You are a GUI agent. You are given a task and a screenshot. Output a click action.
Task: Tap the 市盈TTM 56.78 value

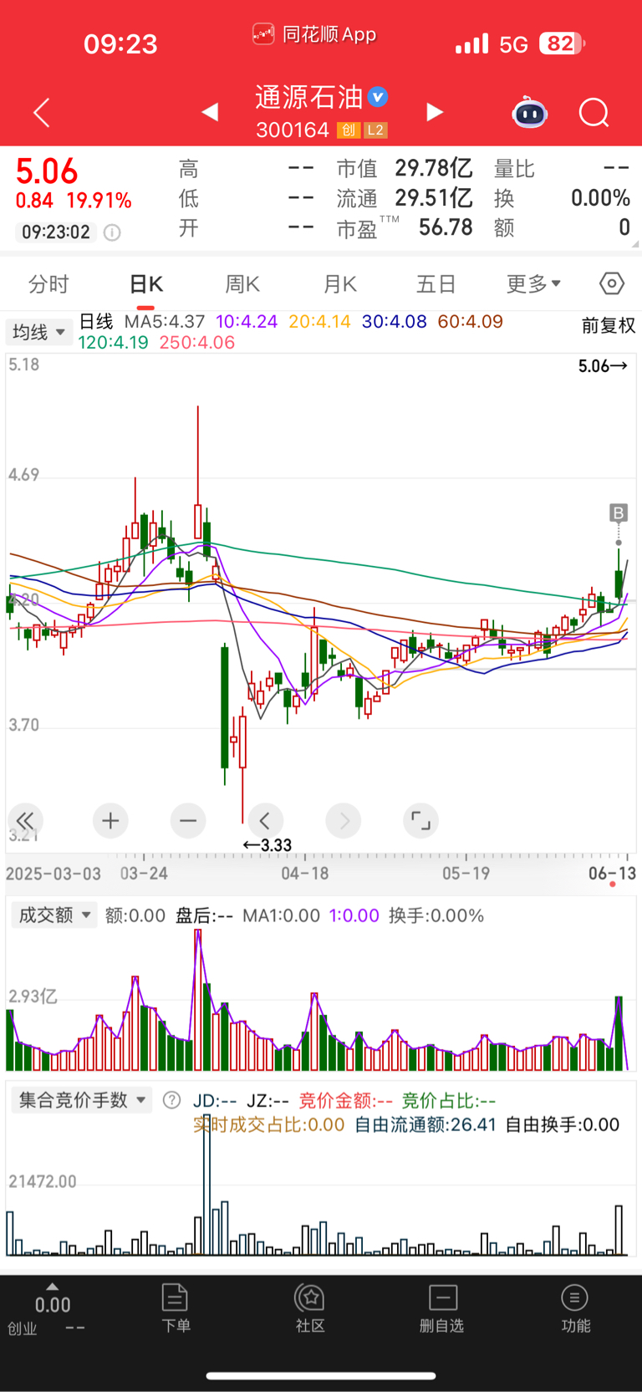405,227
